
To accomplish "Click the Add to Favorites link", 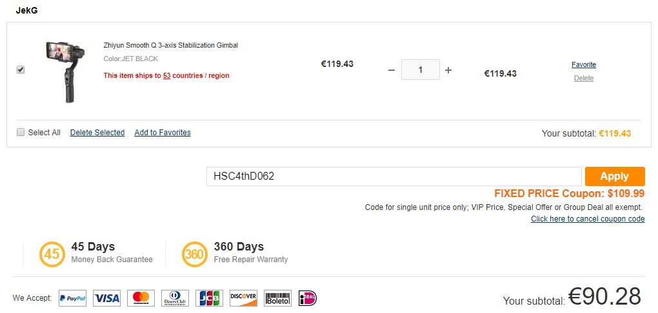I will (163, 133).
